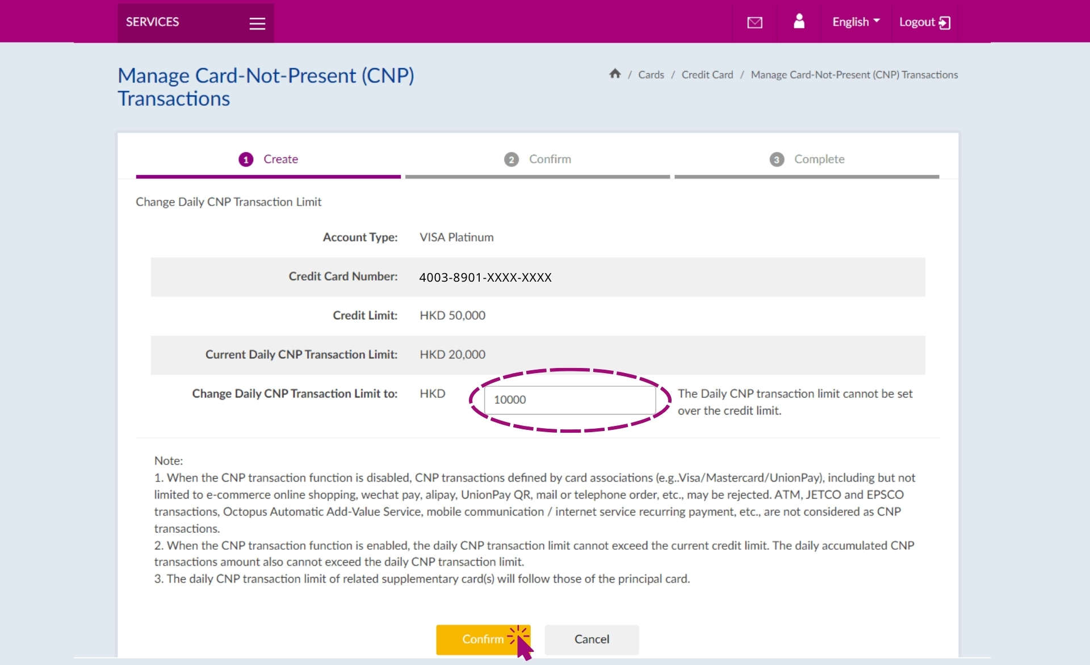1090x665 pixels.
Task: Open the user profile icon
Action: (799, 21)
